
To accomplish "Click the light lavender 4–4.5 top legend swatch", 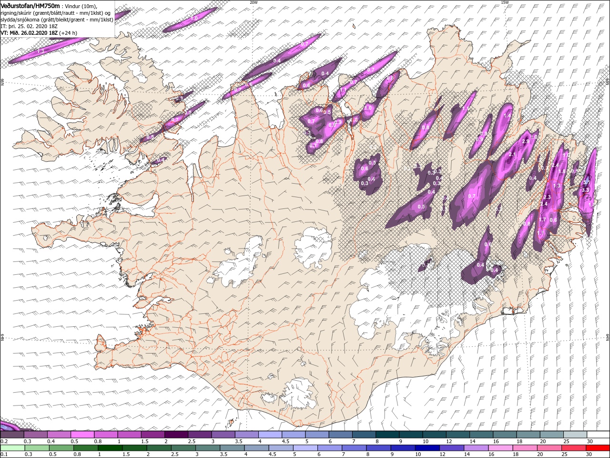I will click(x=270, y=434).
